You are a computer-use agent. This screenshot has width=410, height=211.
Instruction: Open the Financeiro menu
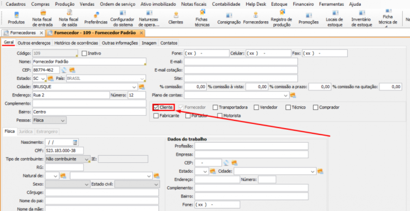[303, 4]
